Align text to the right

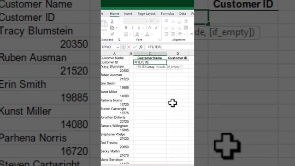pyautogui.click(x=179, y=28)
